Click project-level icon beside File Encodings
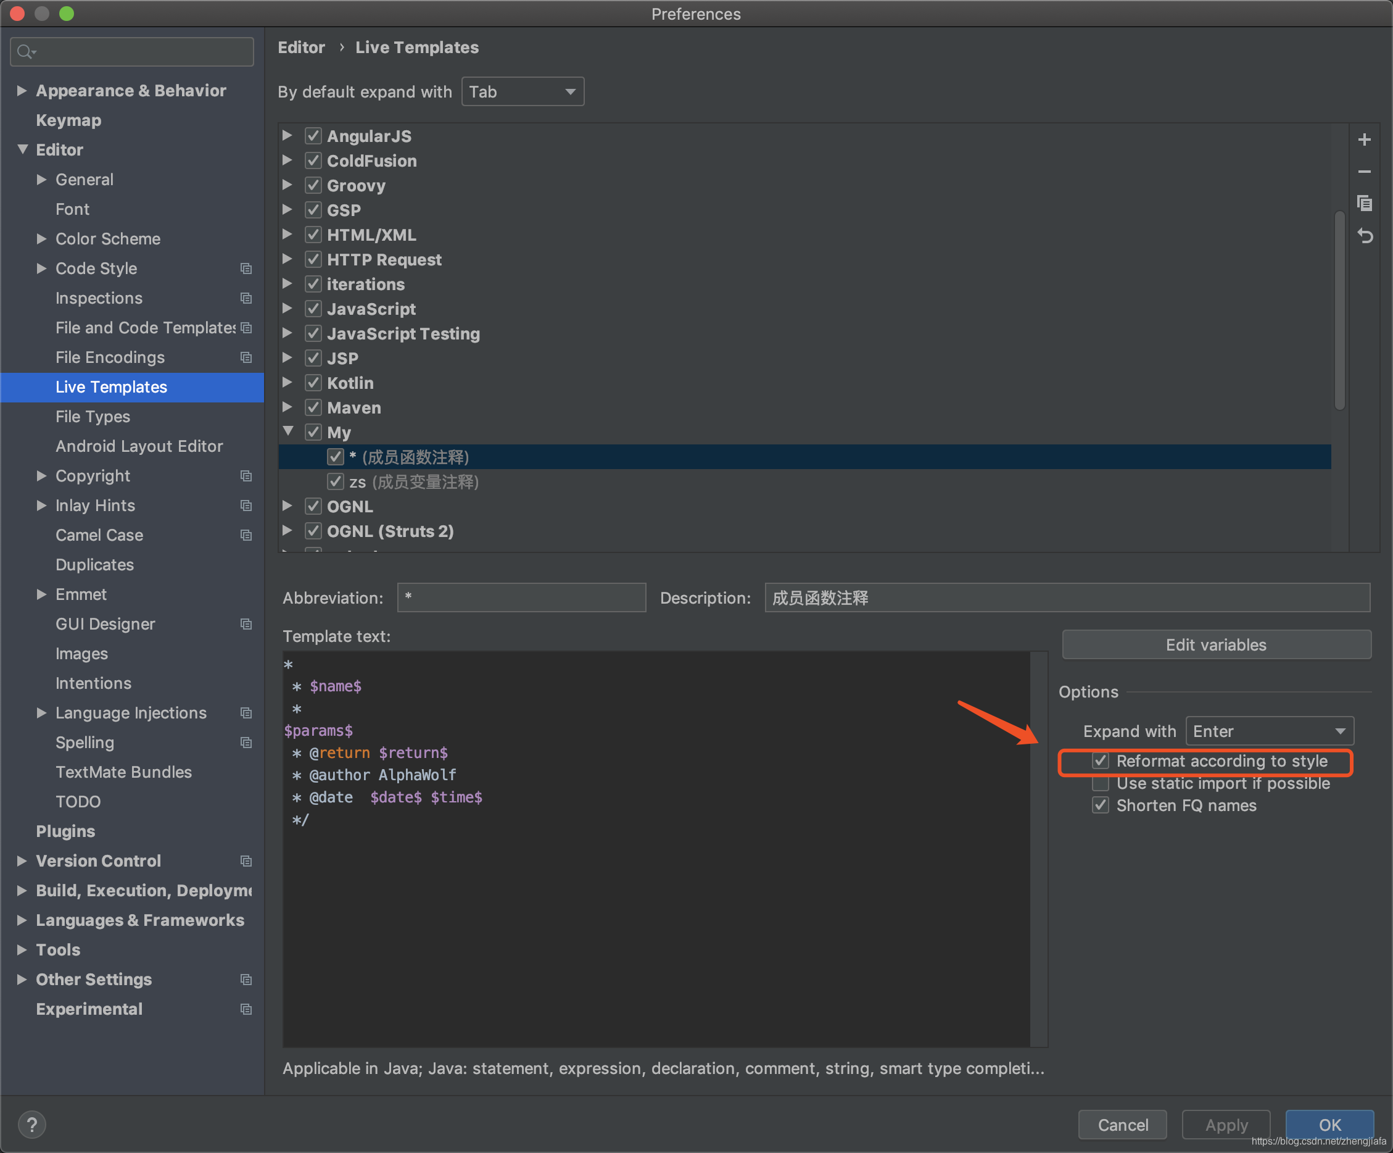Viewport: 1393px width, 1153px height. [x=246, y=358]
